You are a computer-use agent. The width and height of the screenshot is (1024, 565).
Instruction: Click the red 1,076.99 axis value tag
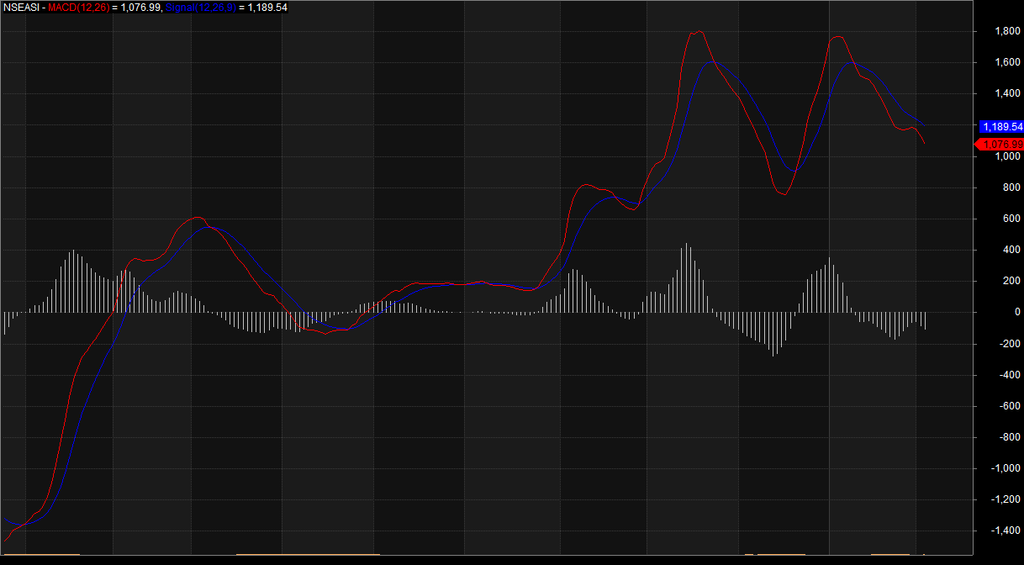tap(1002, 145)
